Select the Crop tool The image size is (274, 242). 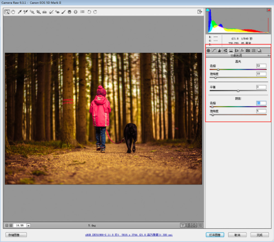pyautogui.click(x=38, y=12)
